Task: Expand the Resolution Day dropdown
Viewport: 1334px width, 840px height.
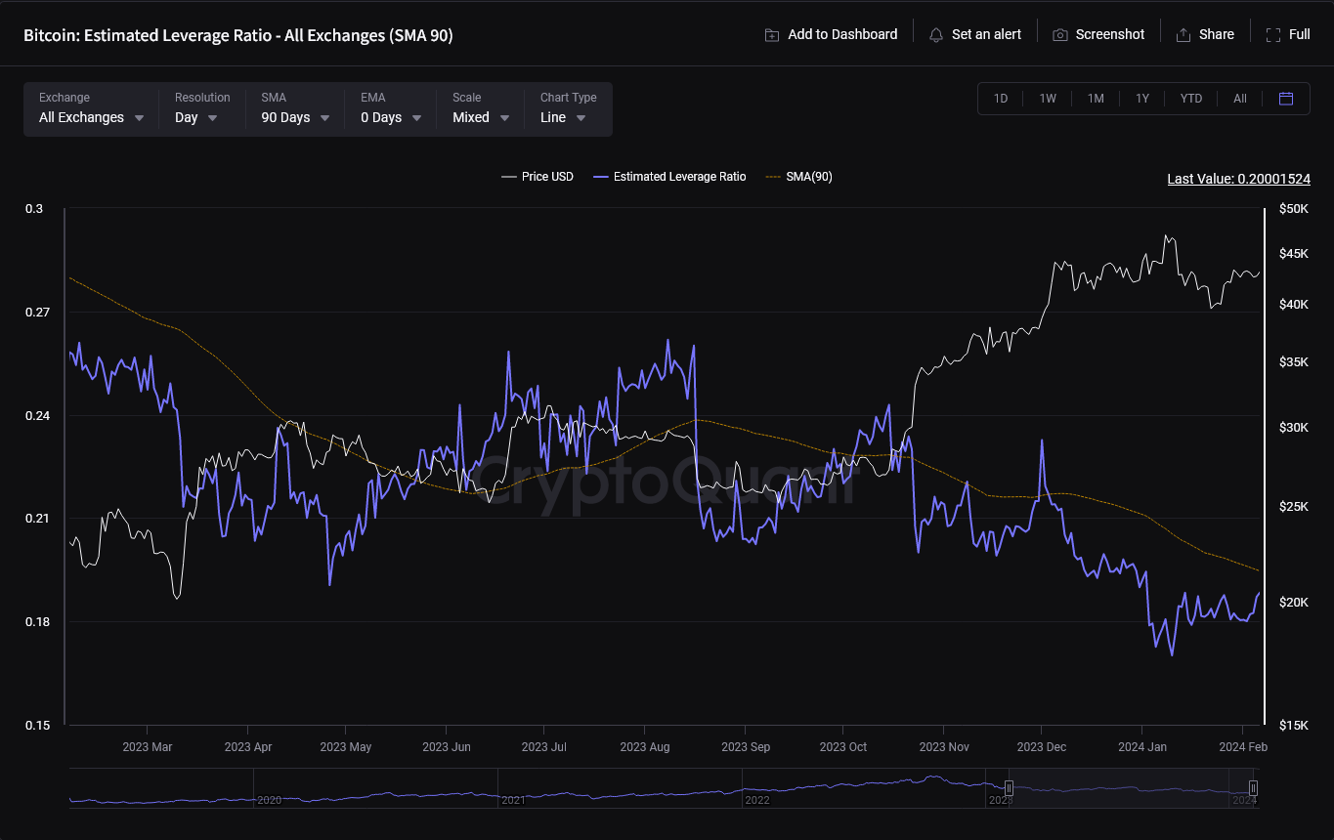Action: tap(196, 117)
